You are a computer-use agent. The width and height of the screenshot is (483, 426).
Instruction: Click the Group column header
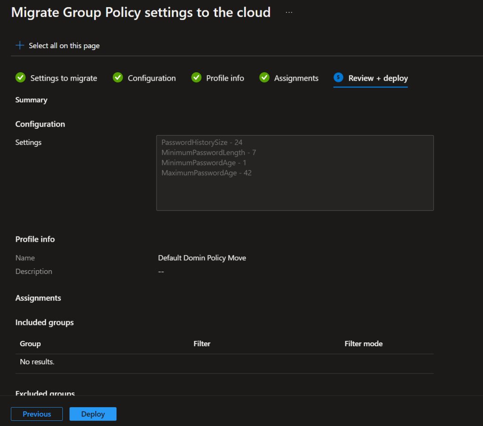click(x=30, y=344)
